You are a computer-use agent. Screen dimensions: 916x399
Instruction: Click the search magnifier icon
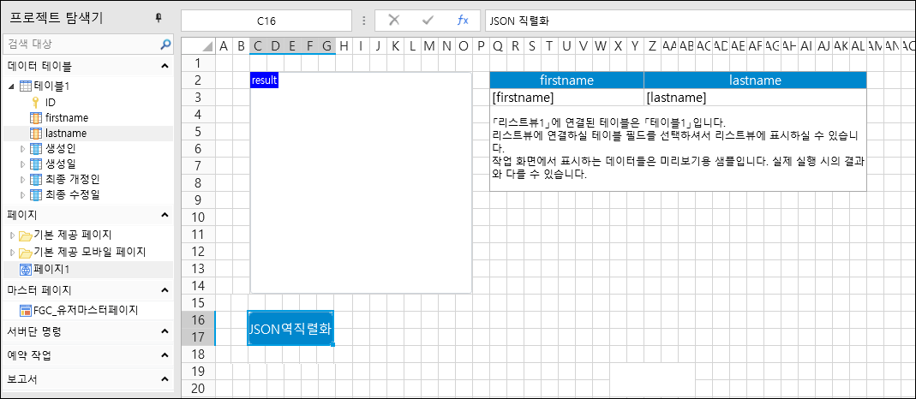(x=165, y=44)
